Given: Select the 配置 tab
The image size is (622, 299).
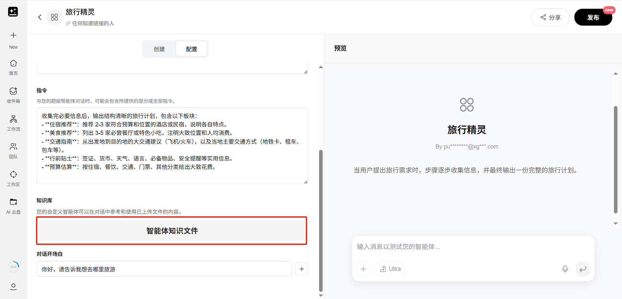Looking at the screenshot, I should pyautogui.click(x=191, y=49).
